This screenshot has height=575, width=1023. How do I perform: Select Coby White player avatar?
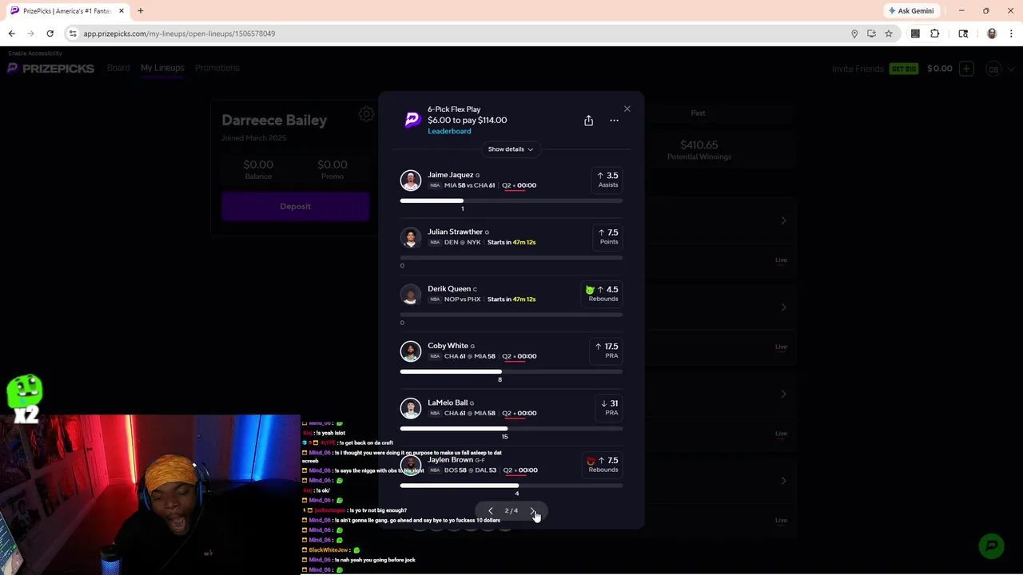pos(411,351)
